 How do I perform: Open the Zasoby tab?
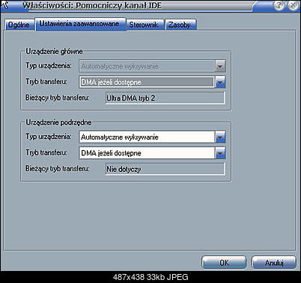pos(181,25)
